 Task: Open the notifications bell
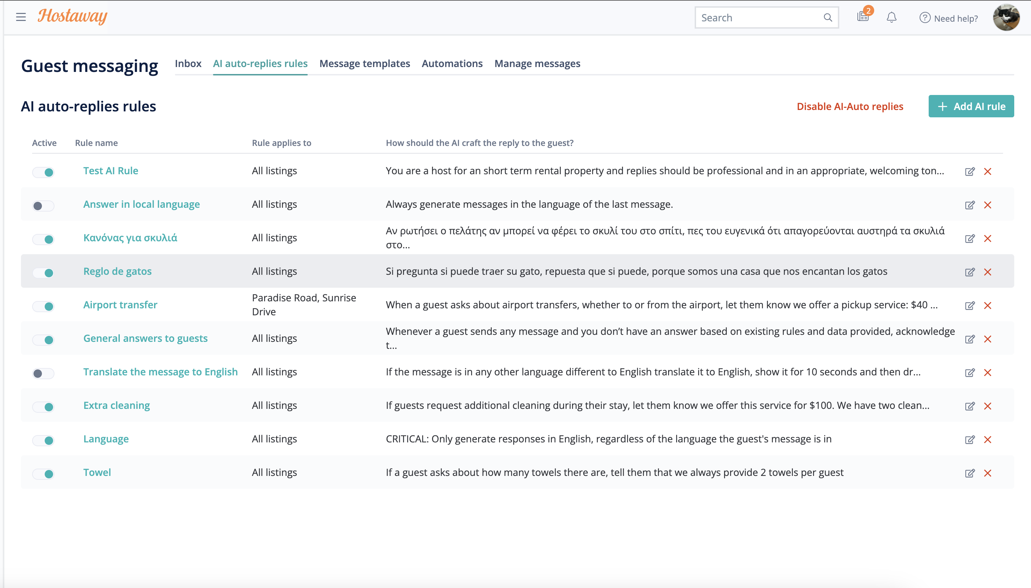point(891,17)
